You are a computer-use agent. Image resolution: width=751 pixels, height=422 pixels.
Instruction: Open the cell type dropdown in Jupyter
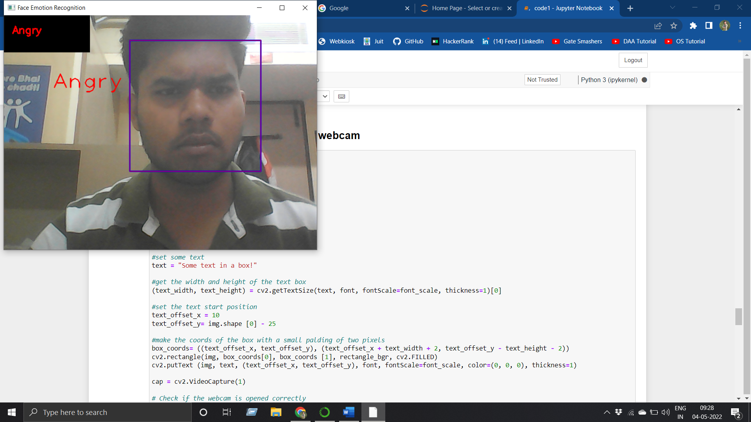pos(324,96)
